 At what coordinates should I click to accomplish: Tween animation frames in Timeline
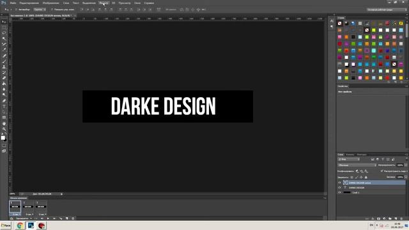click(61, 218)
